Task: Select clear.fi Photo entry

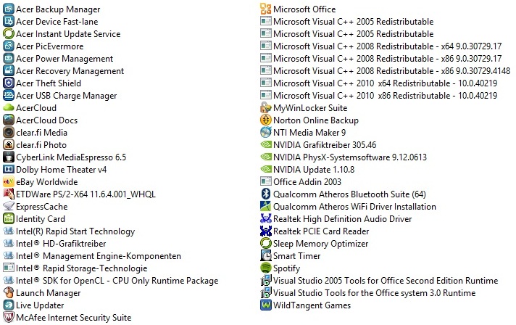Action: point(41,145)
